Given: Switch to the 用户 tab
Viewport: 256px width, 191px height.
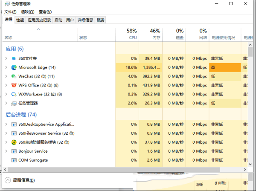Looking at the screenshot, I should pos(70,20).
